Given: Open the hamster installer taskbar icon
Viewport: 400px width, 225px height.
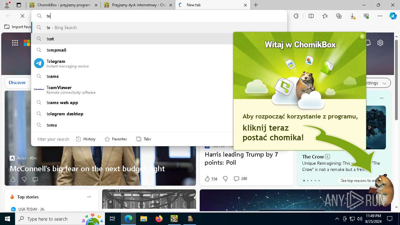Looking at the screenshot, I should [190, 219].
